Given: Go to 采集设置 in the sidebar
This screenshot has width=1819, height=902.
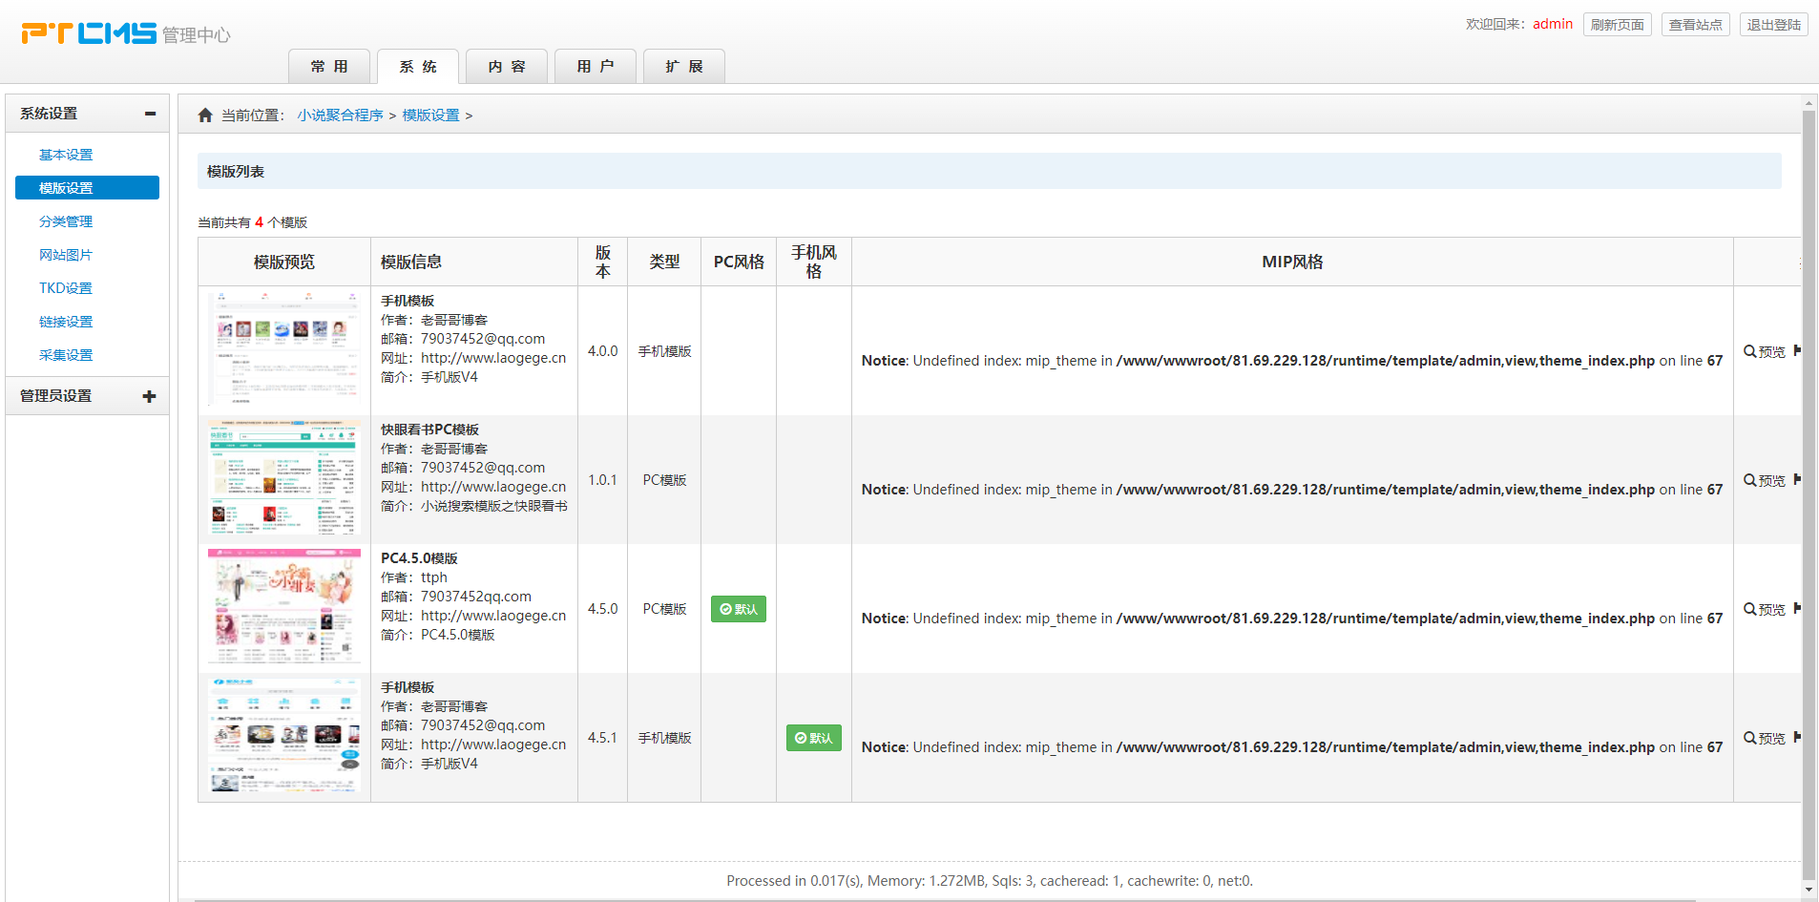Looking at the screenshot, I should (66, 355).
